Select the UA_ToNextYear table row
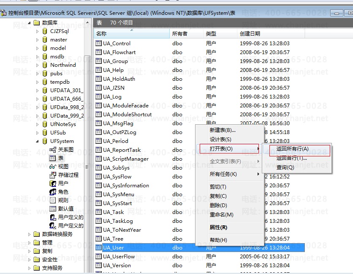The width and height of the screenshot is (353, 274). pos(199,230)
